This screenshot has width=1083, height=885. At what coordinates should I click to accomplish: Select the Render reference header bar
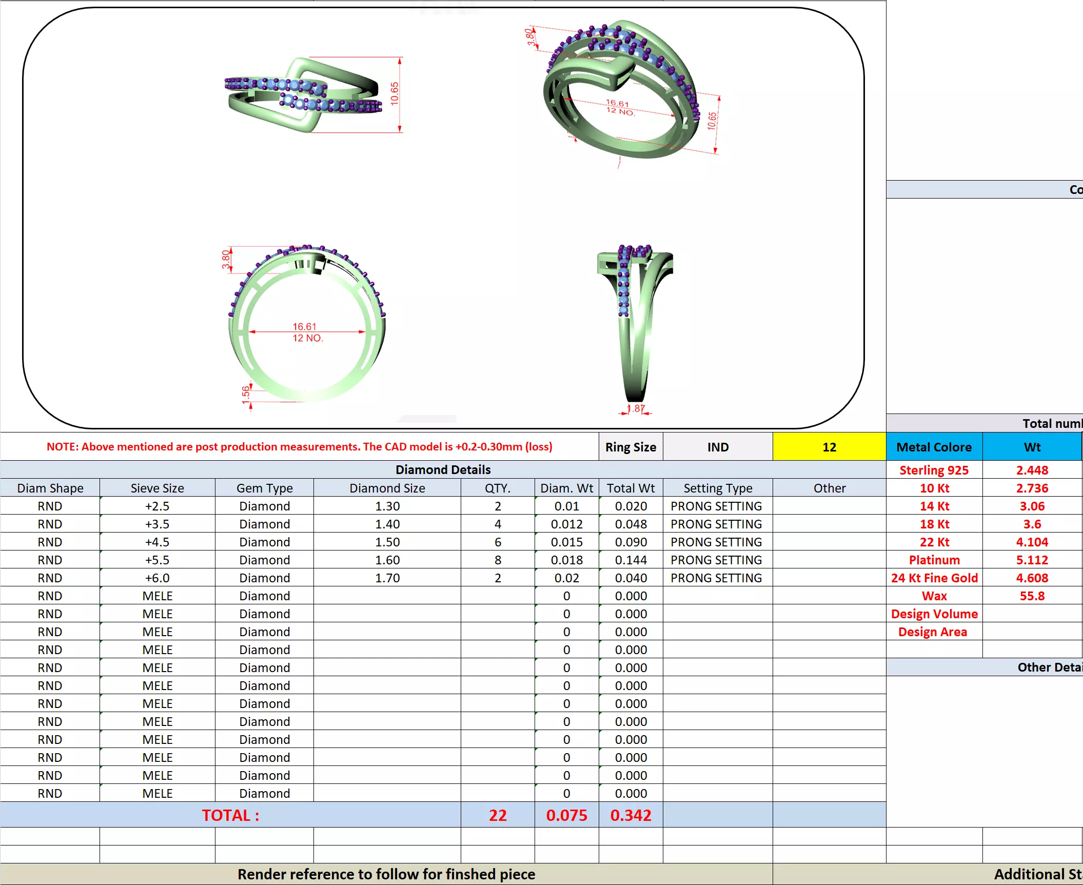386,874
